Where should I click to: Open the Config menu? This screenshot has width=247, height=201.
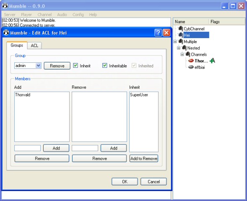click(x=78, y=15)
